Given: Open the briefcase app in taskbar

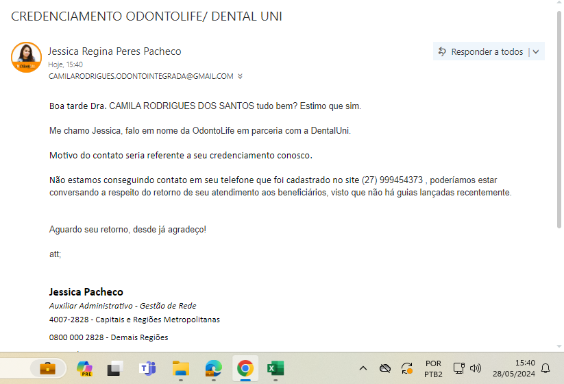Looking at the screenshot, I should pyautogui.click(x=47, y=368).
